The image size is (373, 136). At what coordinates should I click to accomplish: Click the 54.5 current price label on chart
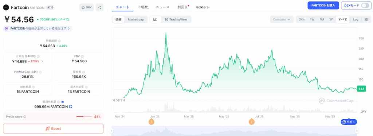click(x=361, y=89)
